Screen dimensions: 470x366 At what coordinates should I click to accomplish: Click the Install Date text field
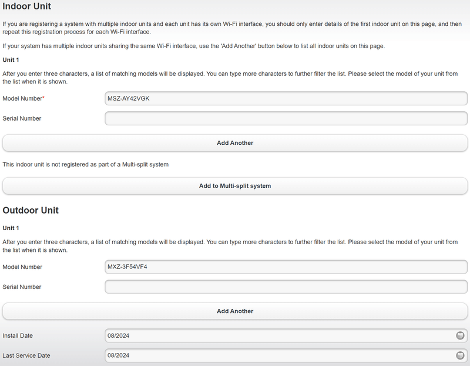[x=280, y=335]
